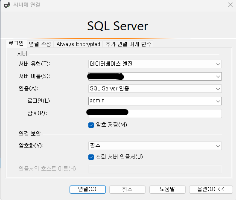
Task: Switch to 추가 연결 매개 변수 tab
Action: [x=128, y=44]
